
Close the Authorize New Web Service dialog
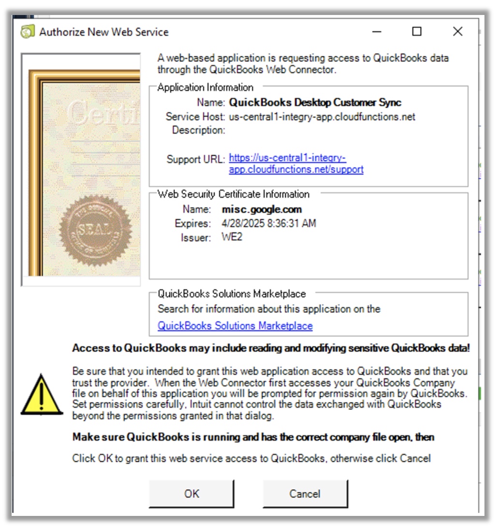click(457, 31)
